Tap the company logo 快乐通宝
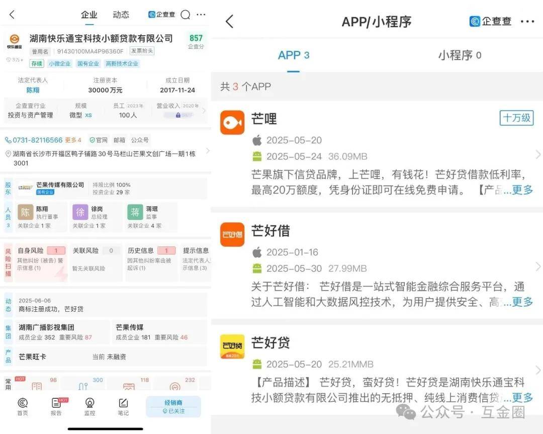The height and width of the screenshot is (434, 543). [x=15, y=42]
